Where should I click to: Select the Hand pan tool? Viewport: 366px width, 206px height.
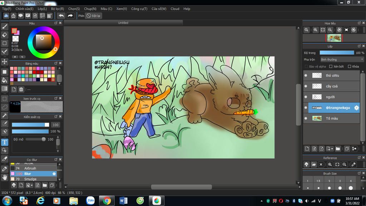(x=4, y=177)
